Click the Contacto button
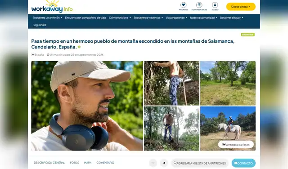Image resolution: width=288 pixels, height=169 pixels. pyautogui.click(x=243, y=163)
